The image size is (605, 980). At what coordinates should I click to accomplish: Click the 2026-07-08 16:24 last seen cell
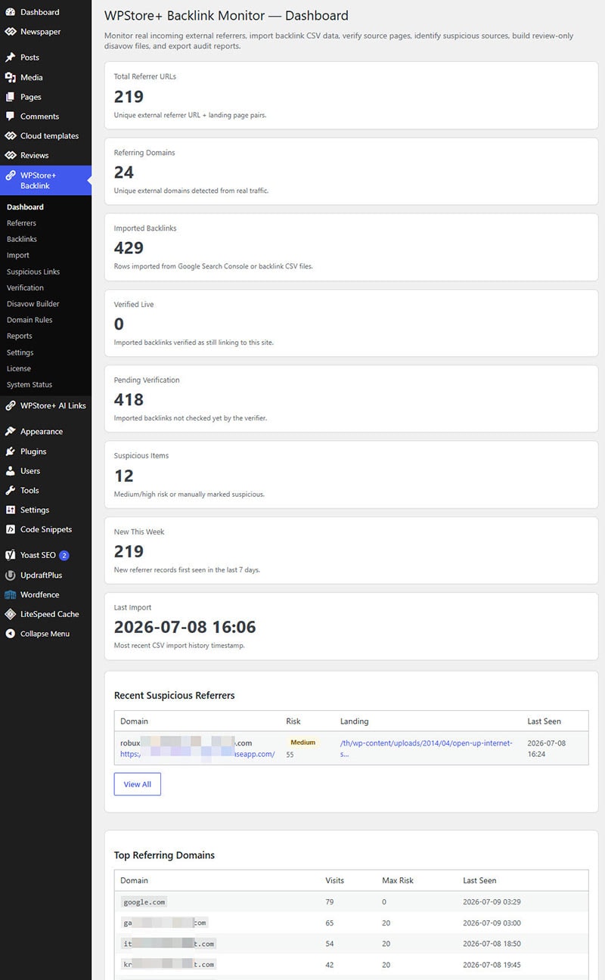click(546, 748)
